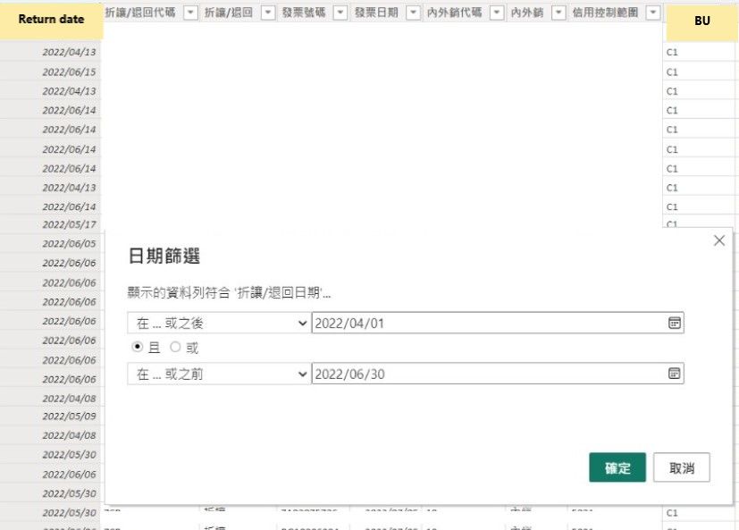Open filter dropdown for 信用控制範圍 column
This screenshot has height=530, width=739.
coord(652,13)
